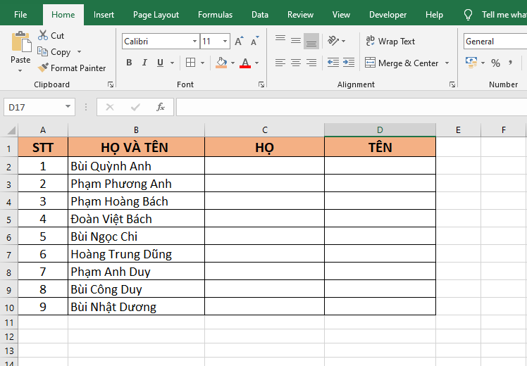Image resolution: width=527 pixels, height=366 pixels.
Task: Decrease font size with small A icon
Action: (255, 41)
